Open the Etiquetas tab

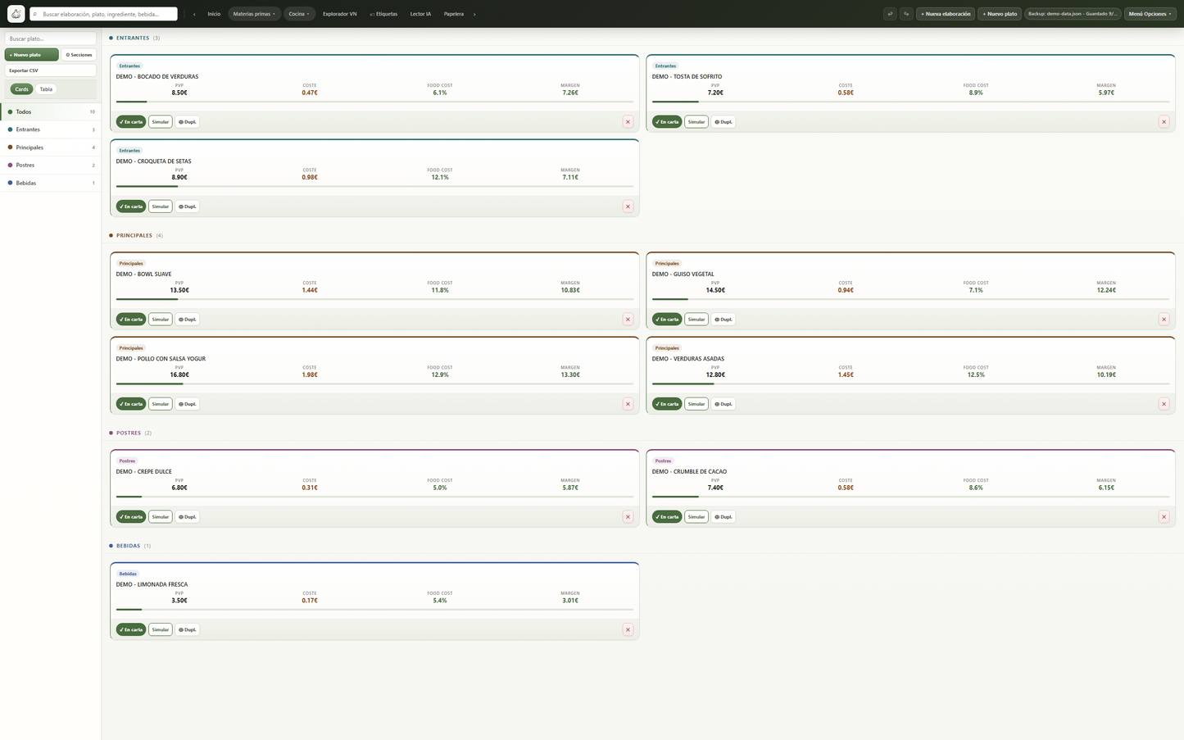coord(383,14)
